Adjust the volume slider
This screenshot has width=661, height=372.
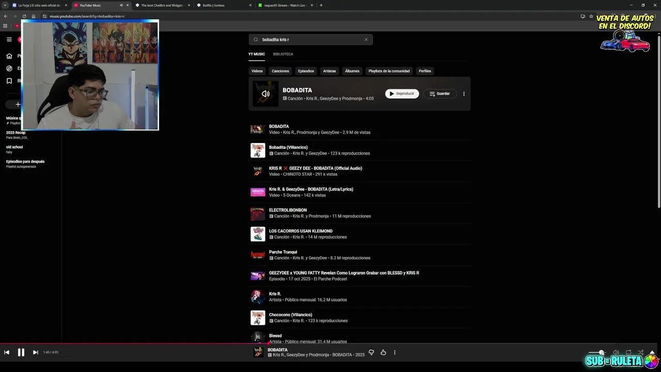(597, 352)
